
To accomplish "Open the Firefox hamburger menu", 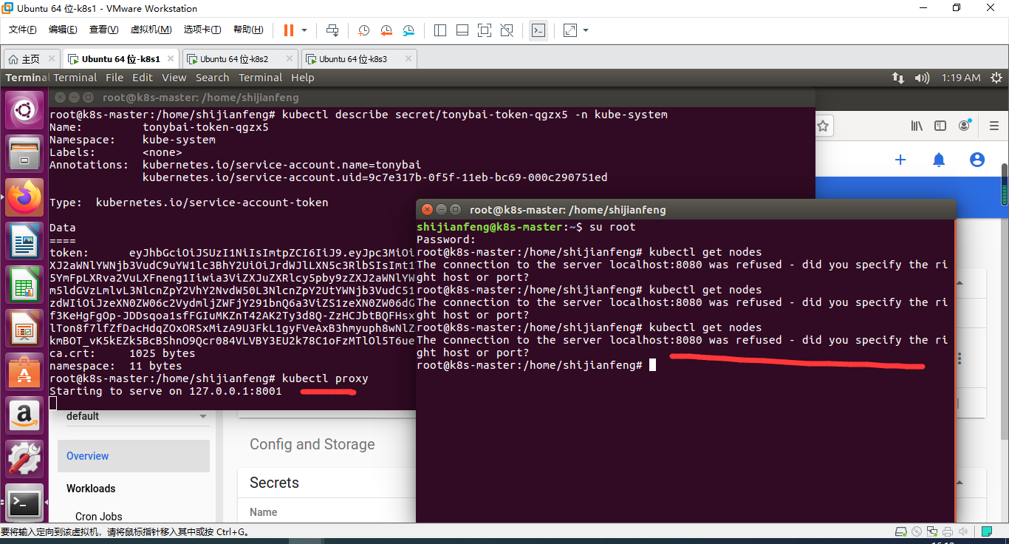I will pos(995,126).
